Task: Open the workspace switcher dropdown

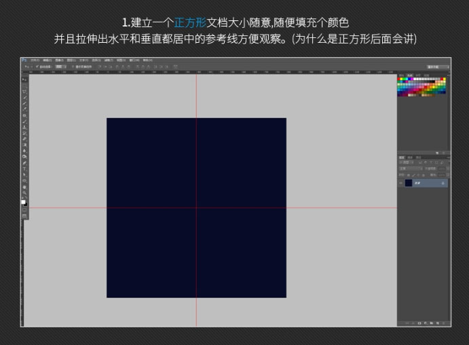Action: tap(438, 67)
